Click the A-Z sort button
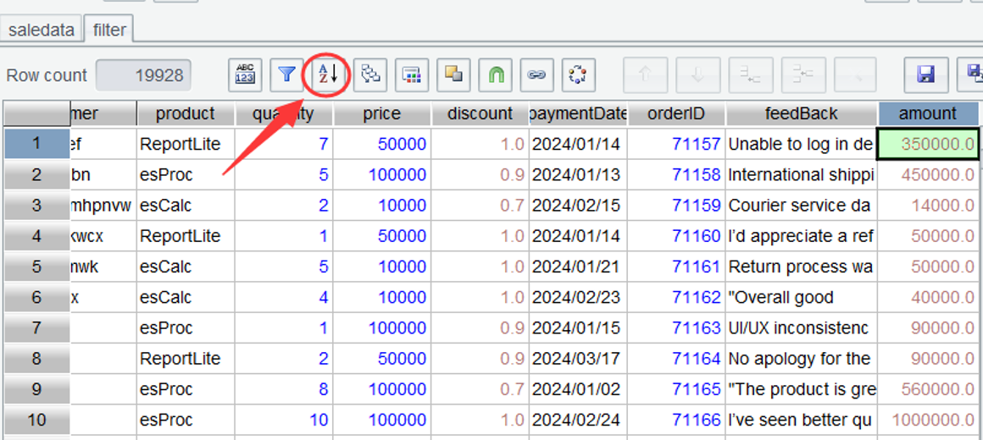 (328, 75)
